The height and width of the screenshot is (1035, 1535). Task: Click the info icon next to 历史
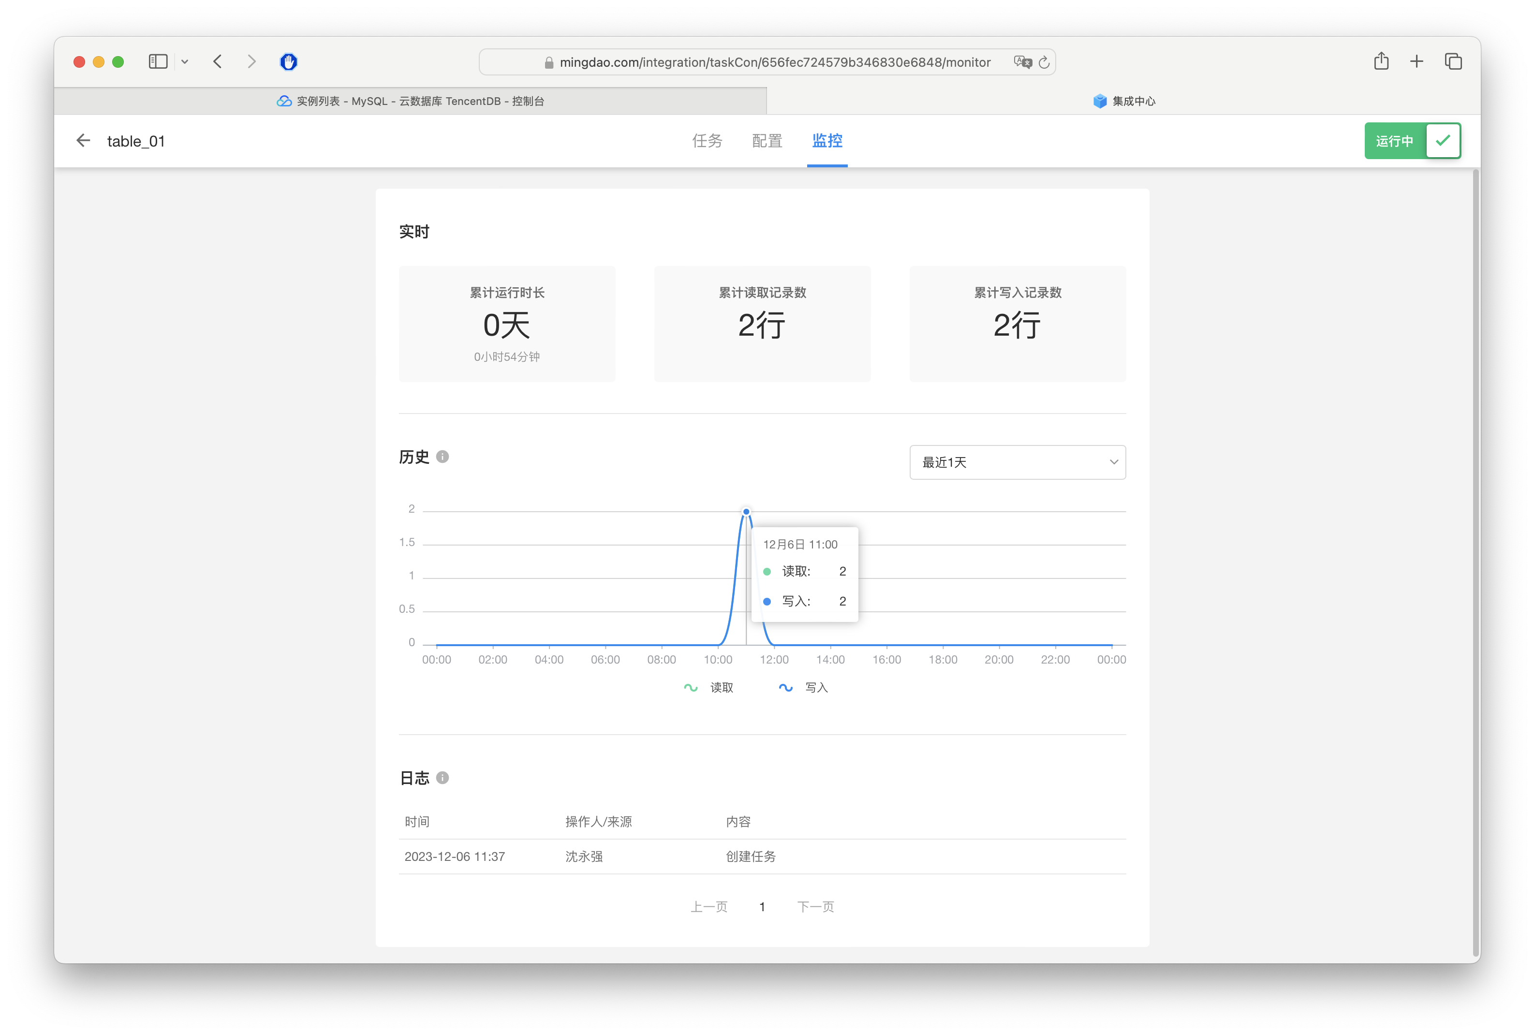coord(443,457)
